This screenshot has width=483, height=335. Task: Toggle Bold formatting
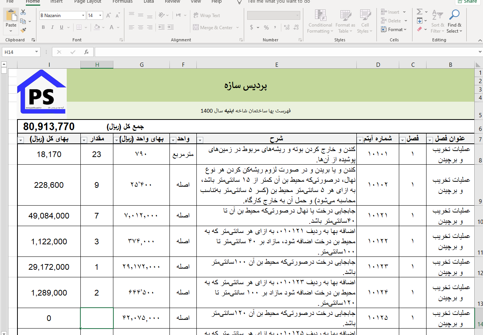pyautogui.click(x=43, y=27)
